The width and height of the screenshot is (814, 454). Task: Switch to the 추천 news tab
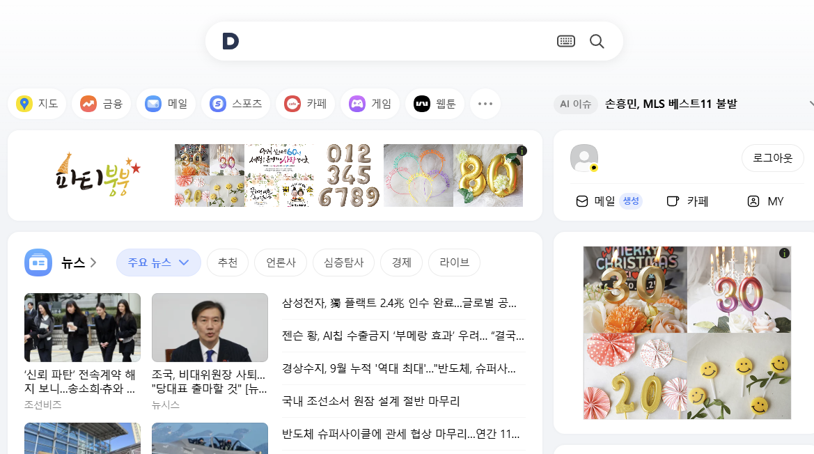(228, 263)
